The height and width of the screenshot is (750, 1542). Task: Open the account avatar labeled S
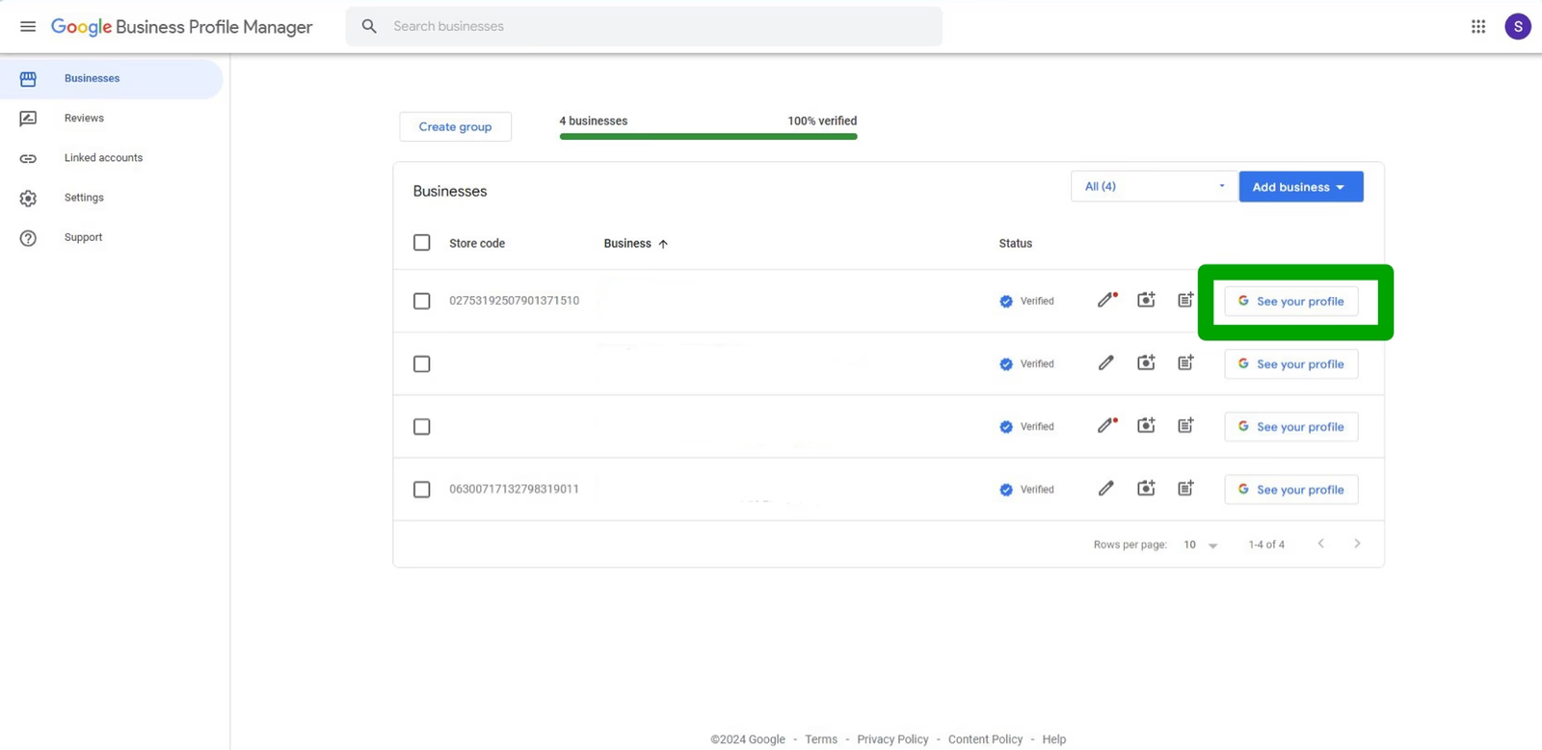tap(1518, 27)
